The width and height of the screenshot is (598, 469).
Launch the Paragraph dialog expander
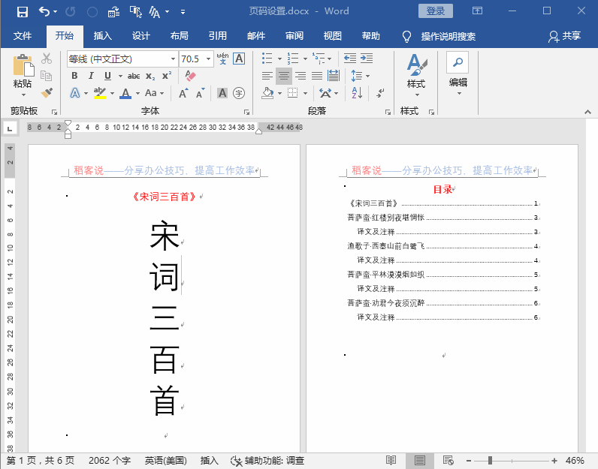pos(388,112)
